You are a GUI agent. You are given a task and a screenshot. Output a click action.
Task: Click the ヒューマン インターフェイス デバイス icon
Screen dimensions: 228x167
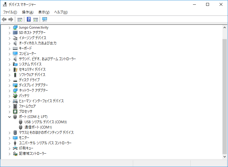point(15,101)
